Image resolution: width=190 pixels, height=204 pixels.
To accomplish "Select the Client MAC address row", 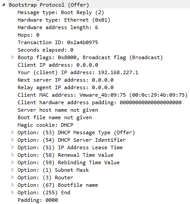I will tap(103, 95).
